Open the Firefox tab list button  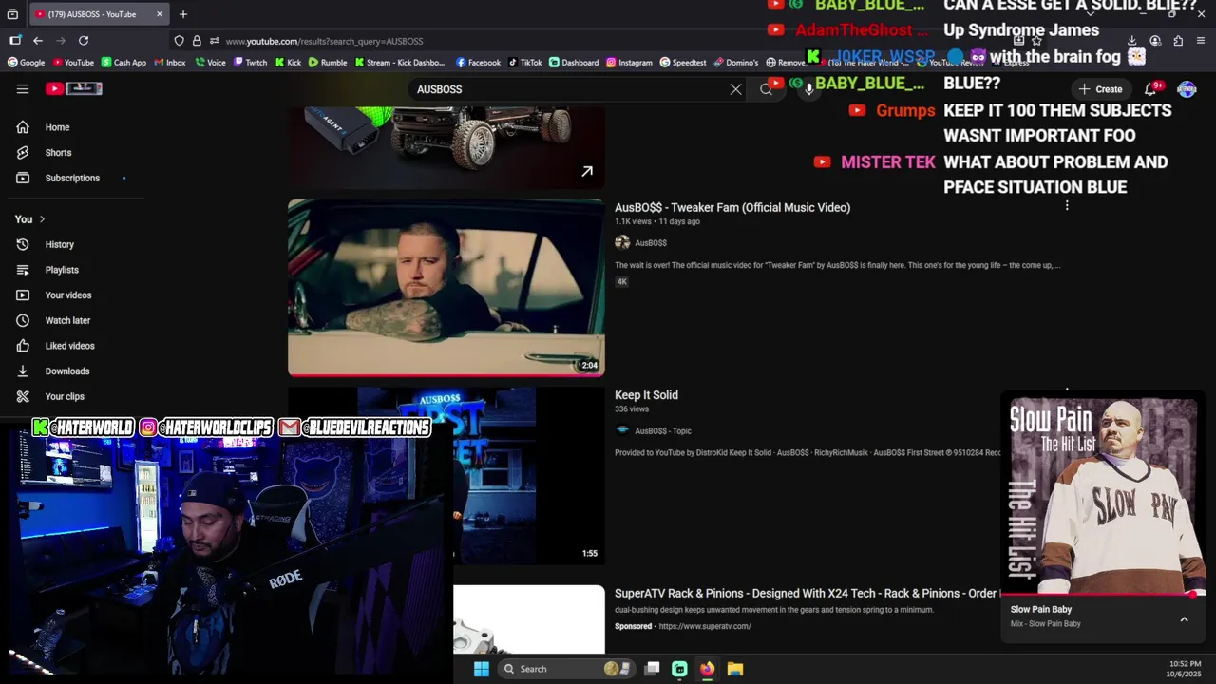tap(12, 14)
